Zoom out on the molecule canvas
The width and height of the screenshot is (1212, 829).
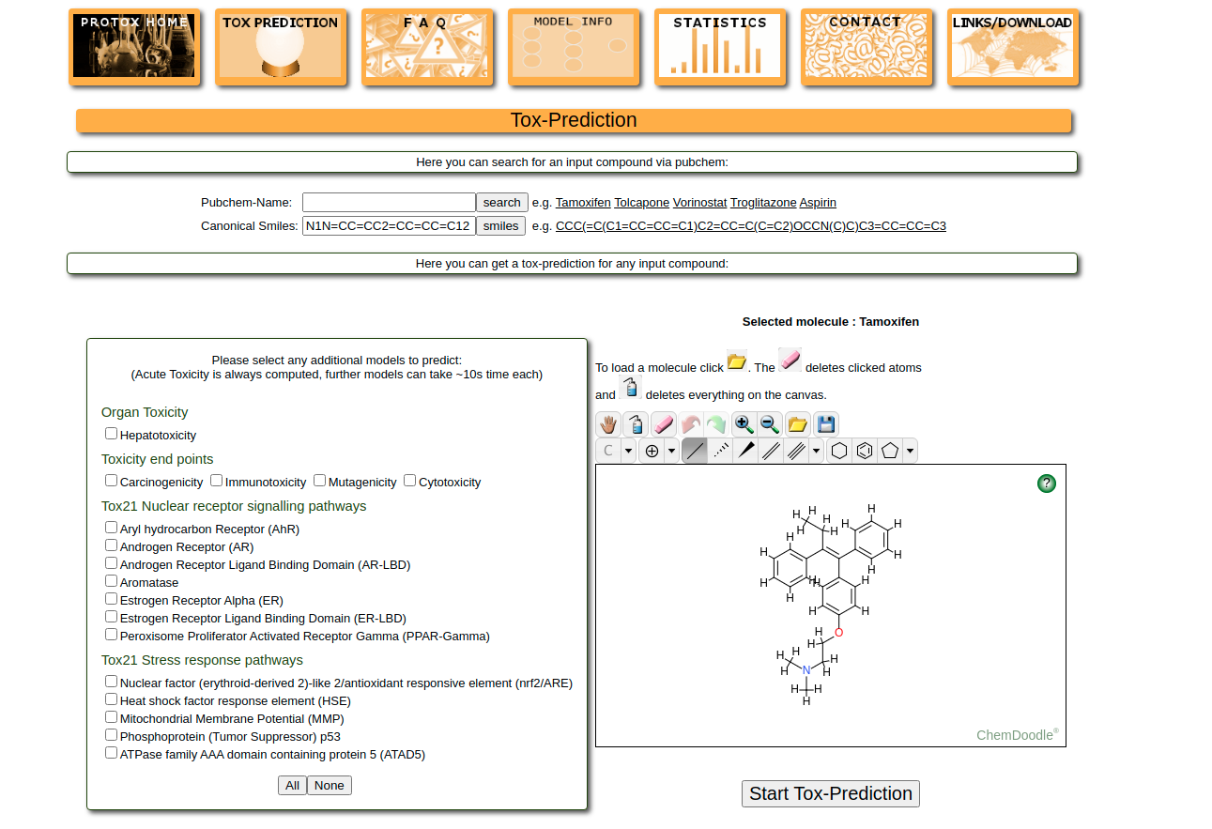(770, 424)
